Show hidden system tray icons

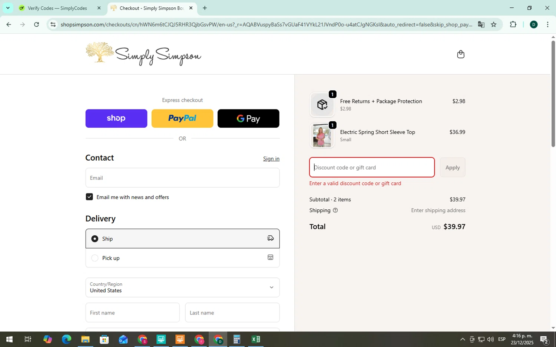point(463,339)
